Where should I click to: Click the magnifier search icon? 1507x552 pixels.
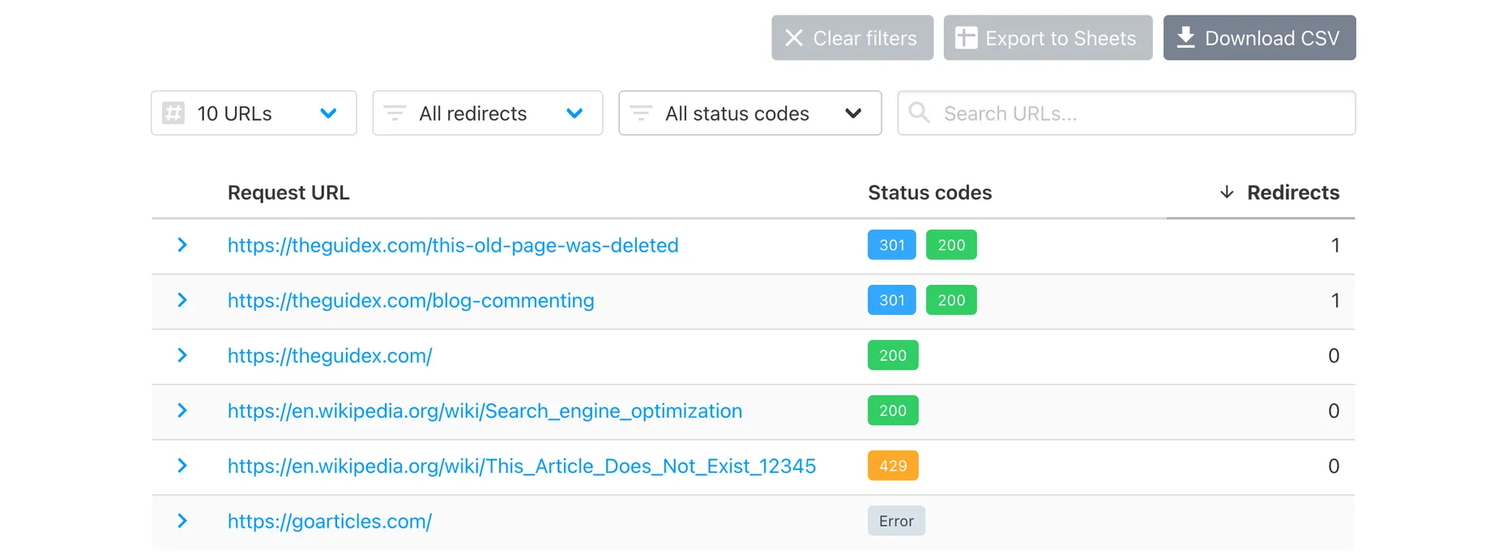click(x=919, y=113)
